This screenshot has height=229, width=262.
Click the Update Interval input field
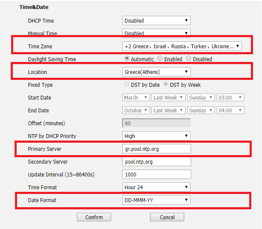pyautogui.click(x=156, y=174)
